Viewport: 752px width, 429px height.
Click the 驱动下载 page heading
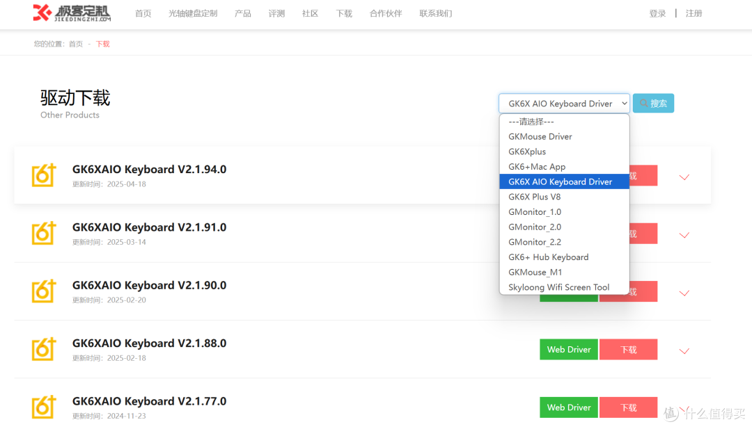(75, 97)
